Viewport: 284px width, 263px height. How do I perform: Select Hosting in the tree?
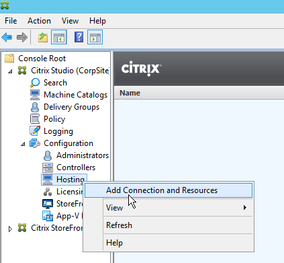tap(70, 180)
